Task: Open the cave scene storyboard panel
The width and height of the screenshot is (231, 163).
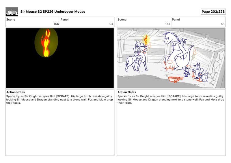Action: point(171,58)
